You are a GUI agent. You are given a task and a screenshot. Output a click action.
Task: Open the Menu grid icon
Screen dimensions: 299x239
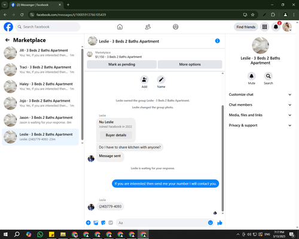tap(264, 27)
